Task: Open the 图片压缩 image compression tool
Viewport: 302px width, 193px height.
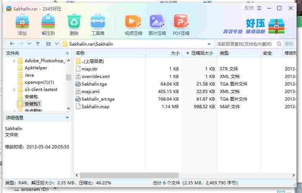Action: click(157, 25)
